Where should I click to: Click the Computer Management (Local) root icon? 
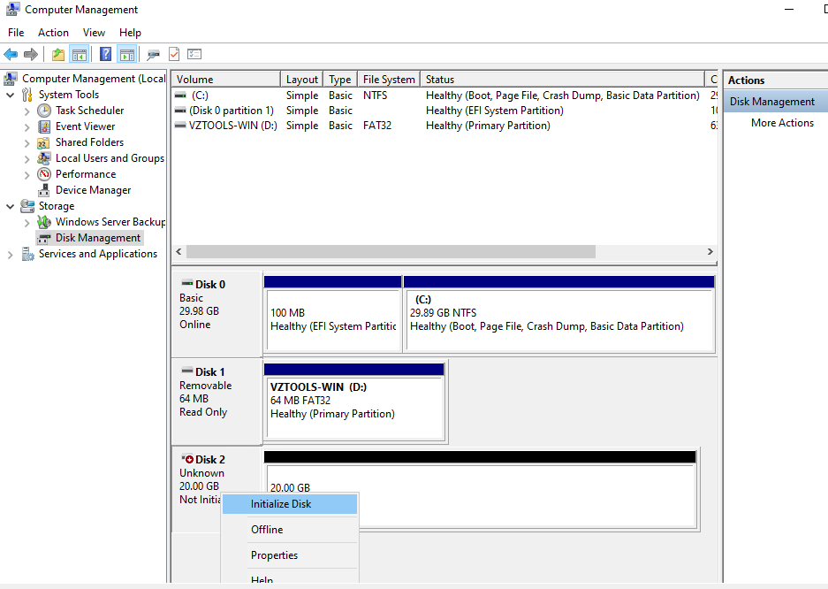11,79
